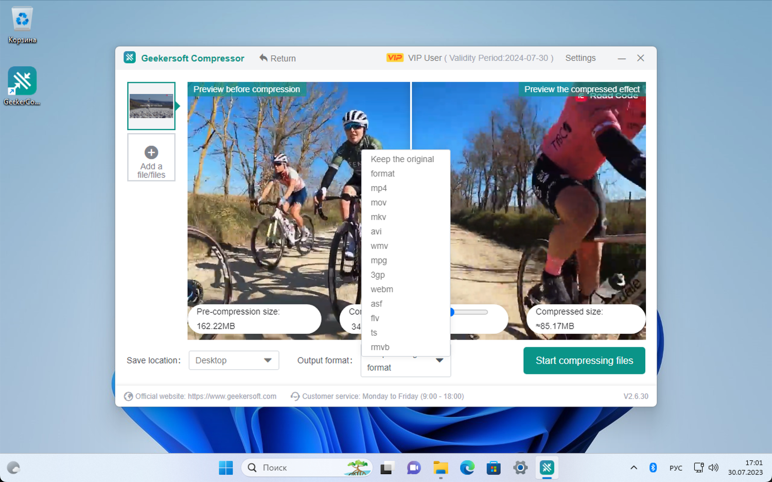
Task: Open the GeekerCompressor desktop shortcut
Action: coord(22,86)
